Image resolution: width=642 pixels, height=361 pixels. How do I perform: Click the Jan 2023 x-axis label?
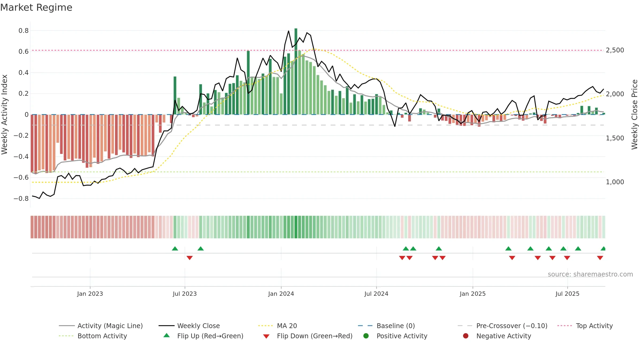90,294
